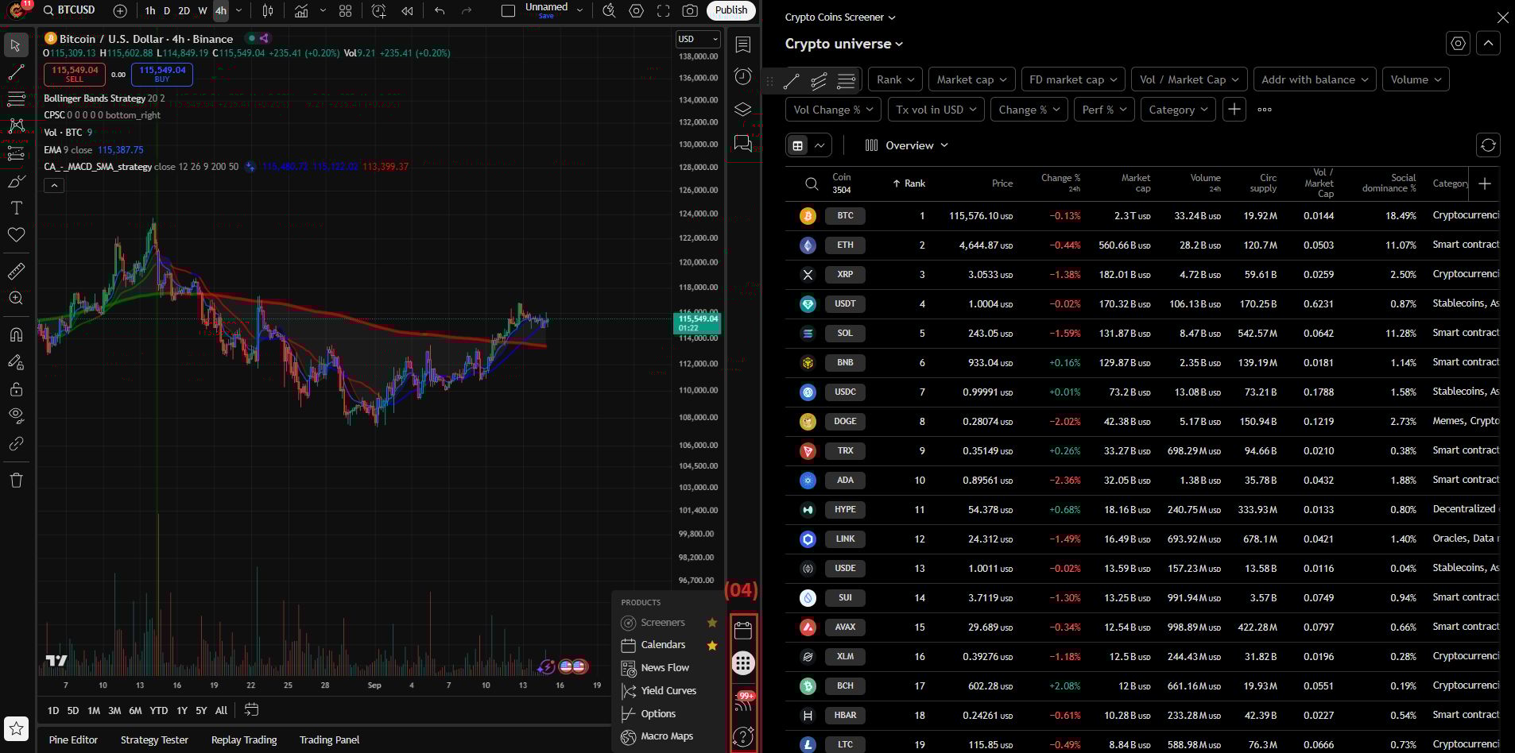Open the Addr with balance filter
Screen dimensions: 1515x753
pyautogui.click(x=1315, y=79)
